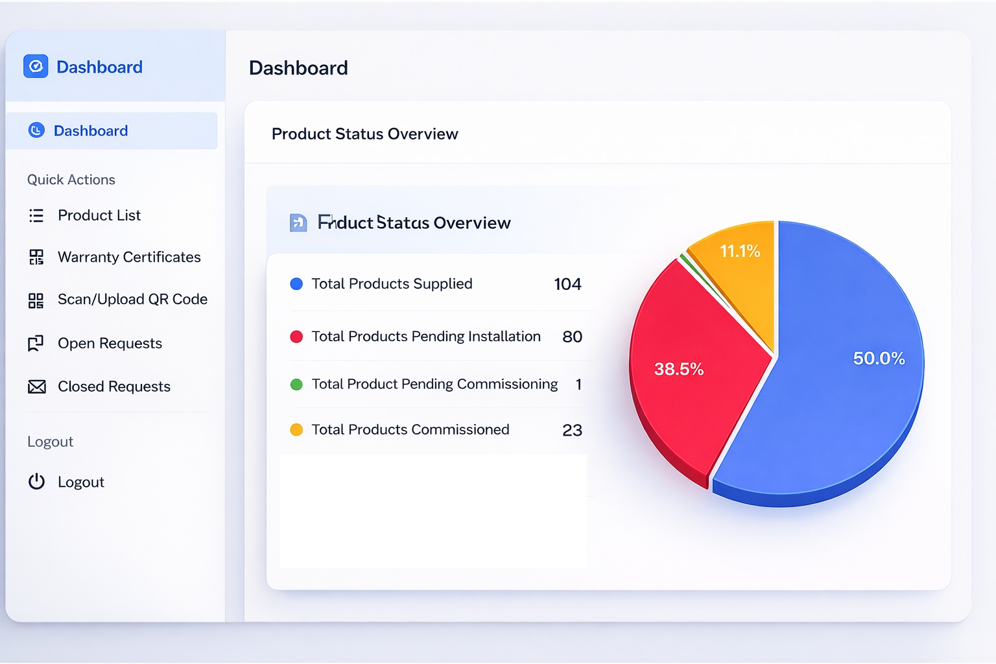Select the Dashboard menu item in sidebar

coord(91,131)
